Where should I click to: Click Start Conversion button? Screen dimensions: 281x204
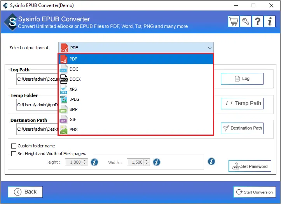click(x=255, y=192)
